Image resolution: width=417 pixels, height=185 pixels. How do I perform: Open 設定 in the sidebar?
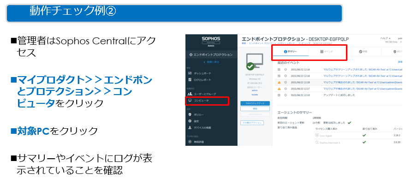[x=196, y=121]
